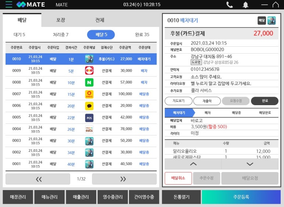Click the 알리오올리오 menu item row
This screenshot has height=207, width=284.
tap(222, 151)
